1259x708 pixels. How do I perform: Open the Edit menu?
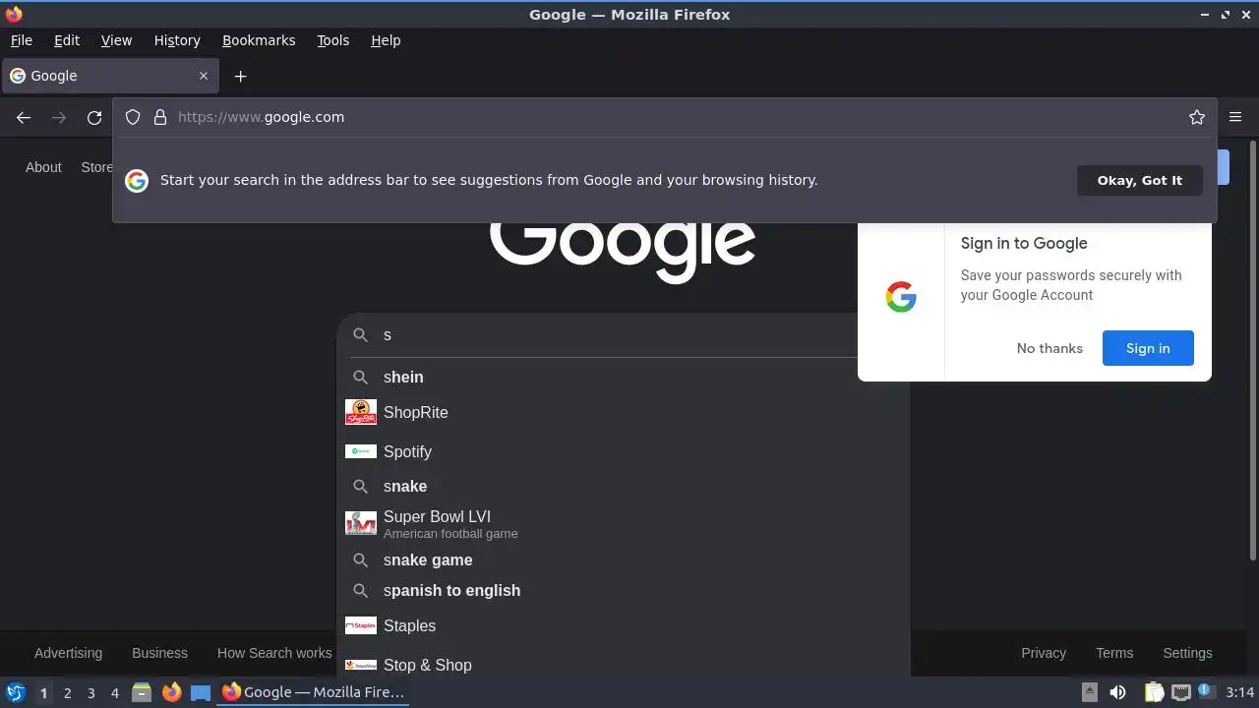[67, 40]
